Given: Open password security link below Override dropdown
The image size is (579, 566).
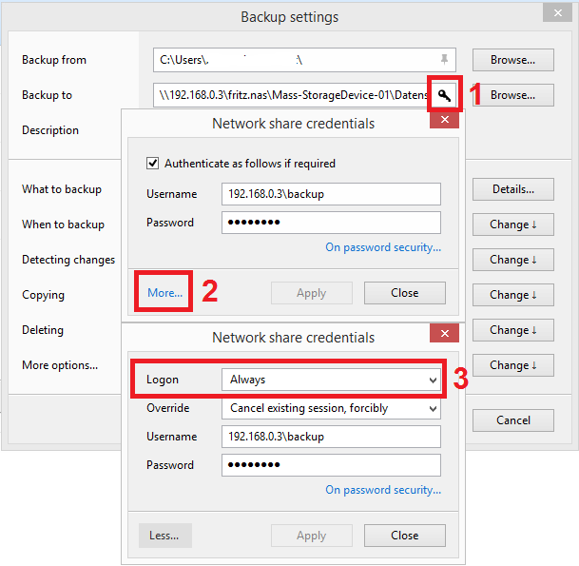Looking at the screenshot, I should pyautogui.click(x=382, y=490).
